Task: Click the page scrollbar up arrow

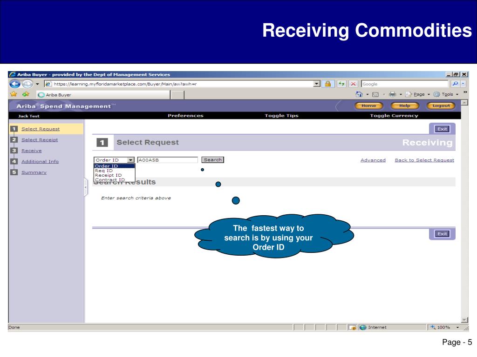Action: click(464, 103)
